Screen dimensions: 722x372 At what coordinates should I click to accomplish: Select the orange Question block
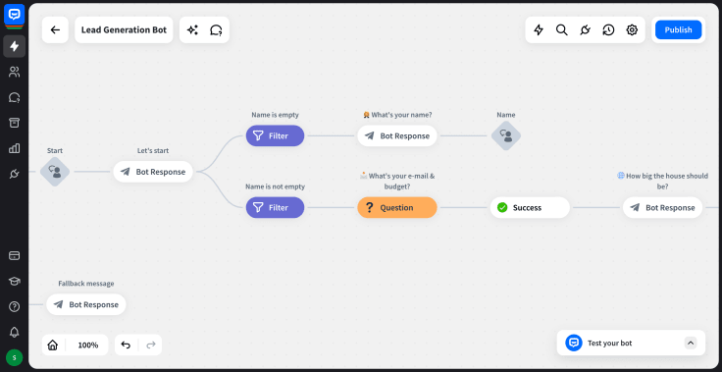click(x=397, y=208)
